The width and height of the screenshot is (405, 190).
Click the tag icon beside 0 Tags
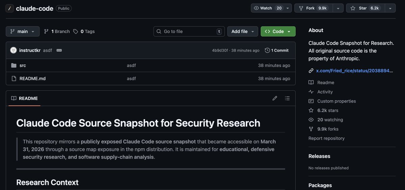point(75,31)
